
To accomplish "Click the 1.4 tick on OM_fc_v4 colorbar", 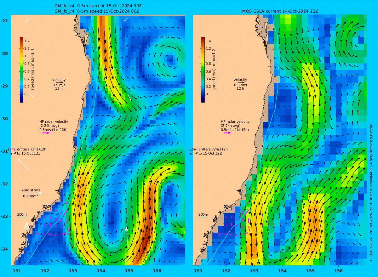I will [27, 41].
